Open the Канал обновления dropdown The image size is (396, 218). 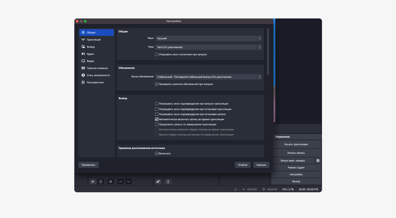point(208,77)
